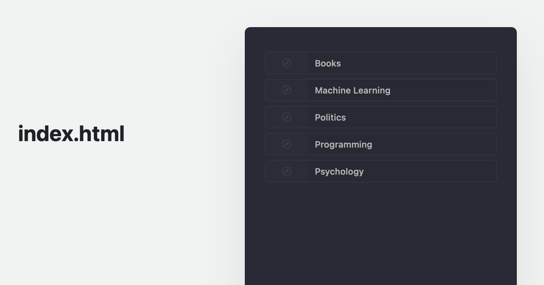544x285 pixels.
Task: Click the compass icon beside Politics
Action: tap(287, 117)
